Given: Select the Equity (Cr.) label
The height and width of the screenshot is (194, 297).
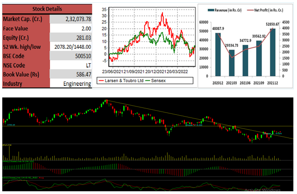Looking at the screenshot, I should [x=16, y=38].
